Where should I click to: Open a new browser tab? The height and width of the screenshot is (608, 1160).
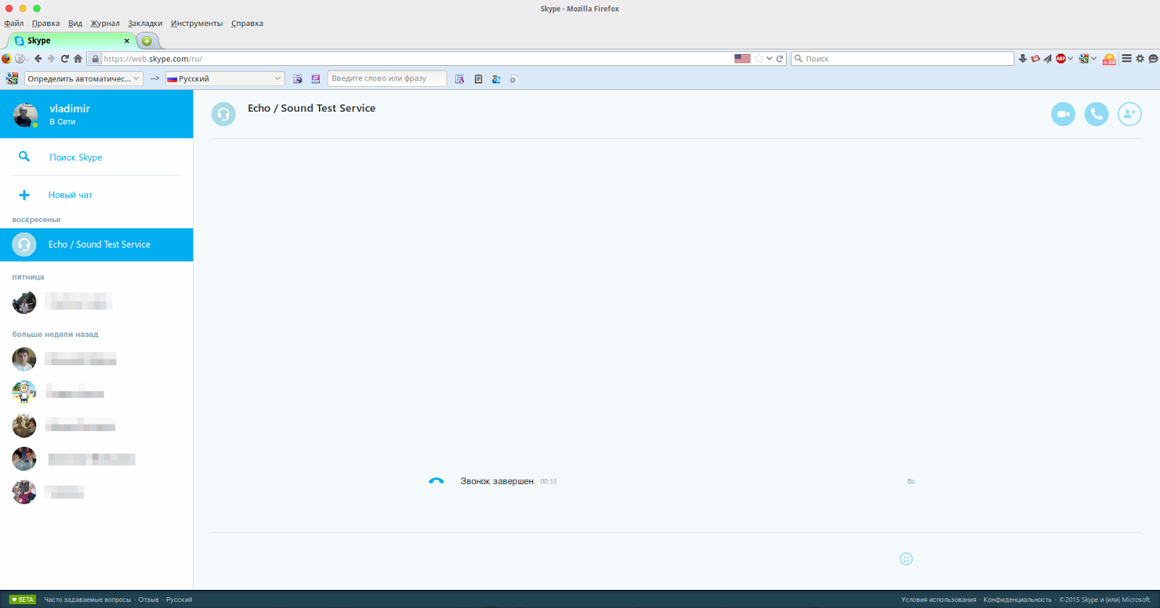tap(147, 41)
